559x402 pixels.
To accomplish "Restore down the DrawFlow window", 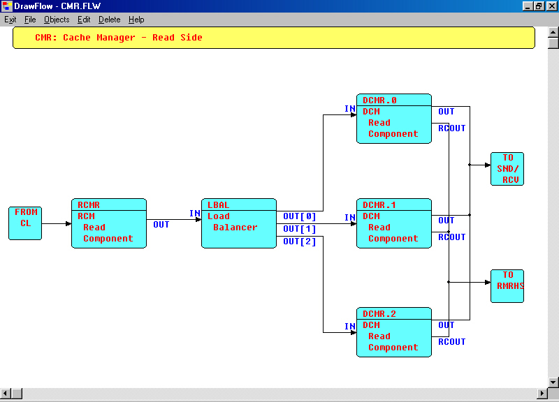I will tap(538, 6).
